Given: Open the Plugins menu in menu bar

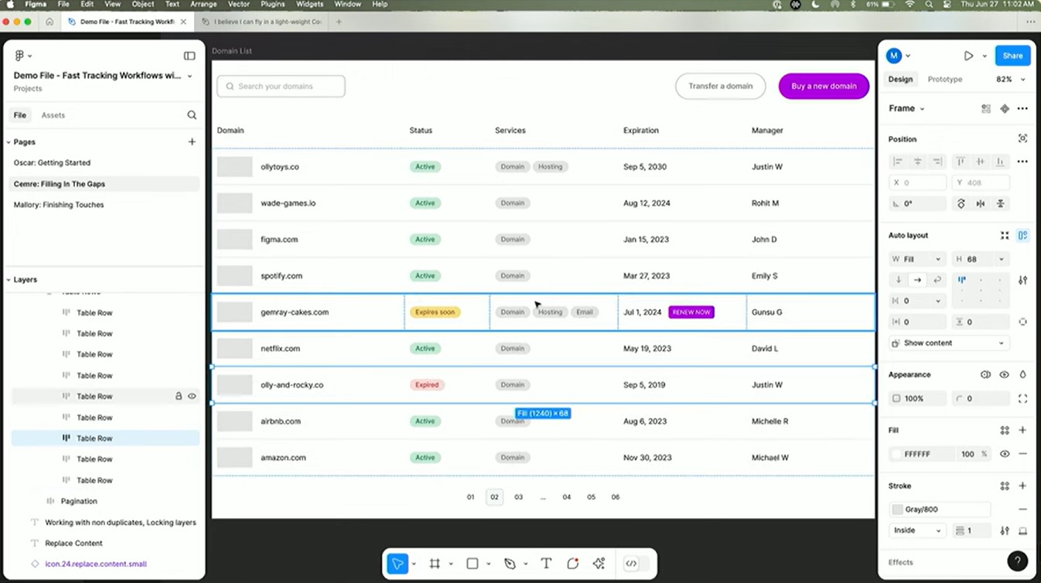Looking at the screenshot, I should pos(272,5).
